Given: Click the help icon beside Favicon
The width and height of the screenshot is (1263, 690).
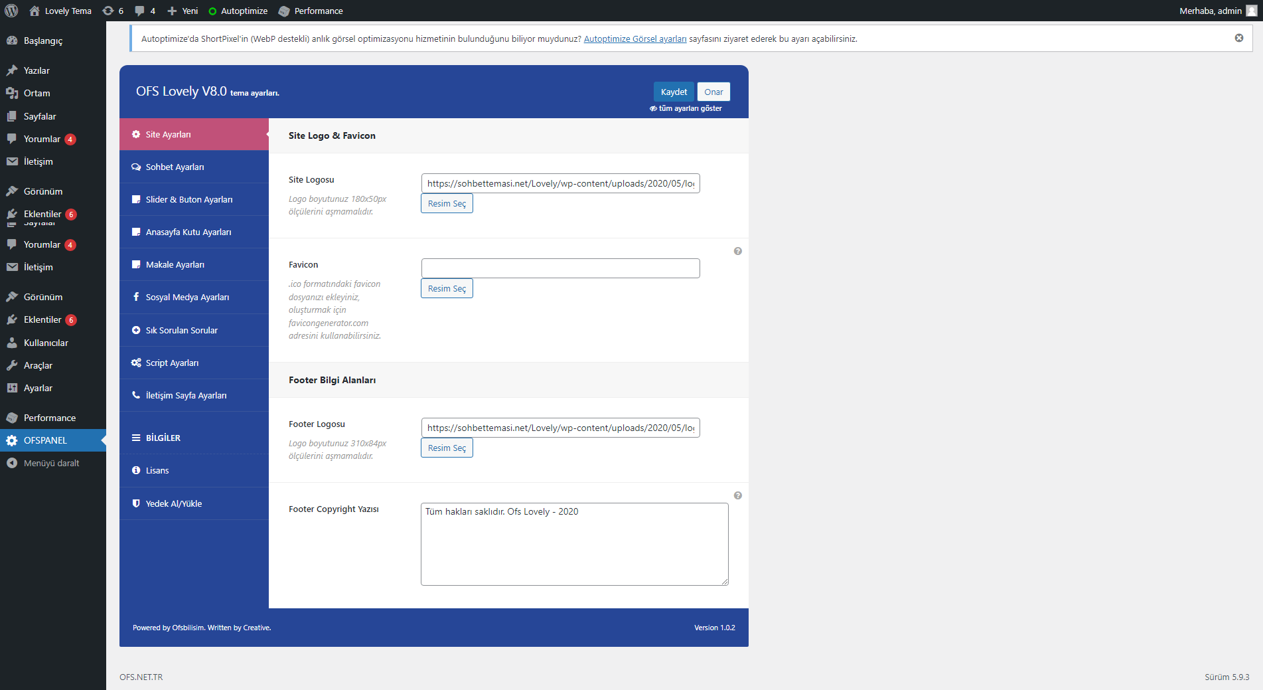Looking at the screenshot, I should [737, 251].
